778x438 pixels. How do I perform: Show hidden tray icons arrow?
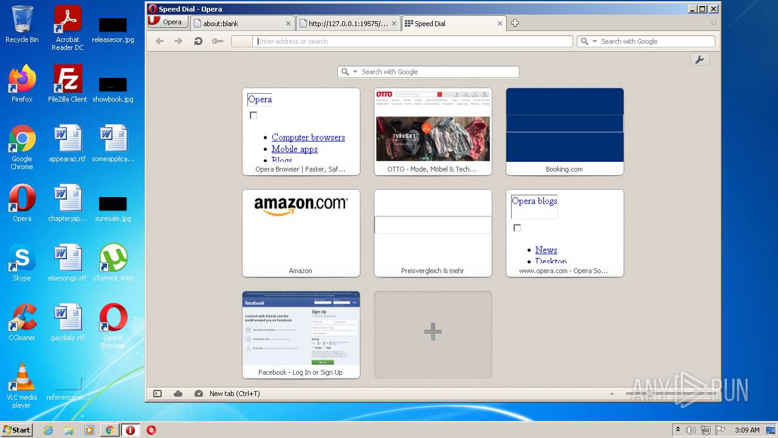click(x=678, y=430)
